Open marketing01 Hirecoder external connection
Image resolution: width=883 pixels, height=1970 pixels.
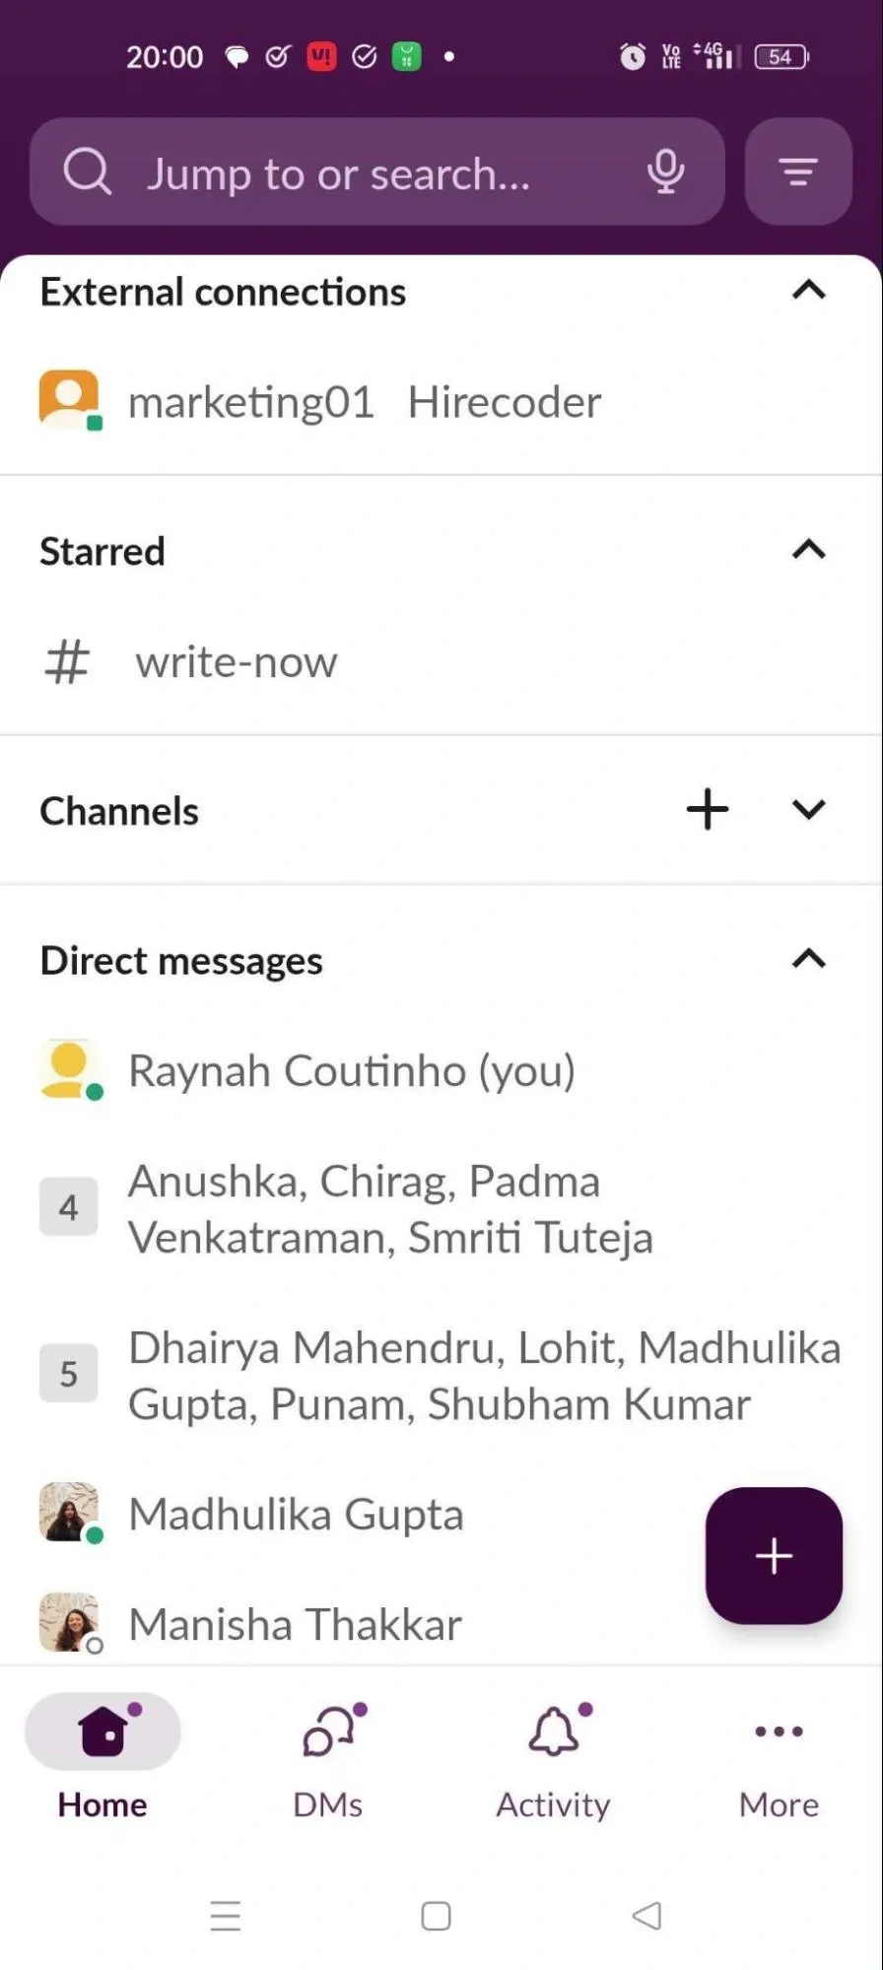click(365, 402)
